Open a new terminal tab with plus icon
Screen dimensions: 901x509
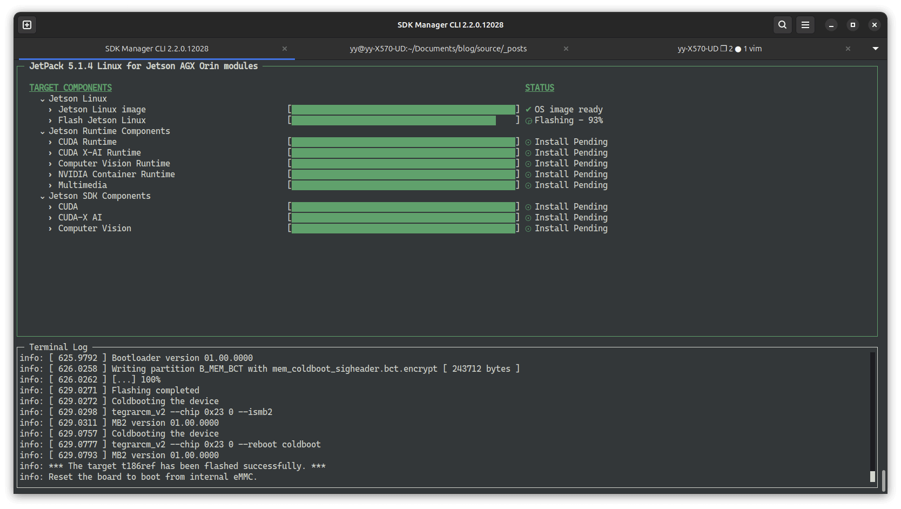click(27, 25)
